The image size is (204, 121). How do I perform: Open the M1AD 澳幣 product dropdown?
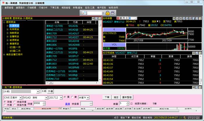46,97
